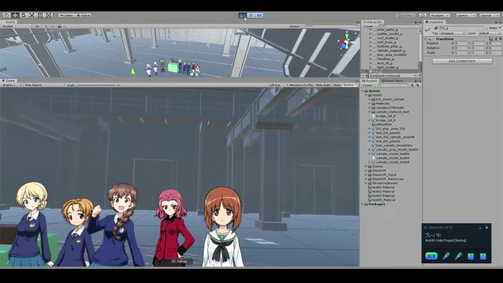Open the Shaded draw mode dropdown
Viewport: 503px width, 283px height.
[17, 26]
